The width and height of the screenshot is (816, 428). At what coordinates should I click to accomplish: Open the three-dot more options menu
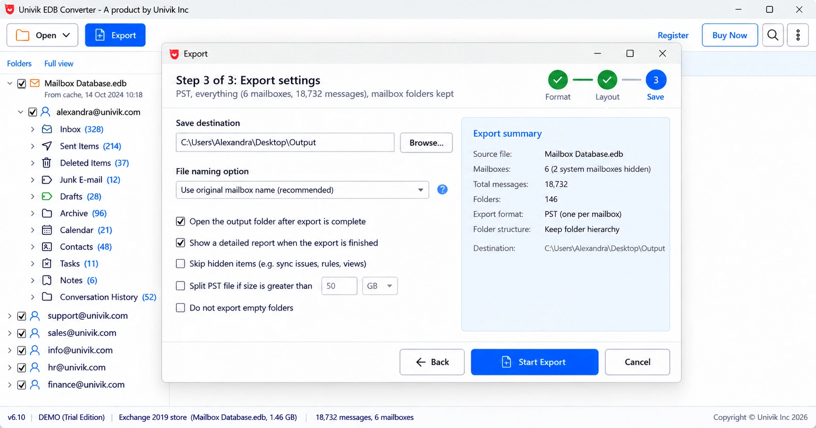(x=798, y=35)
